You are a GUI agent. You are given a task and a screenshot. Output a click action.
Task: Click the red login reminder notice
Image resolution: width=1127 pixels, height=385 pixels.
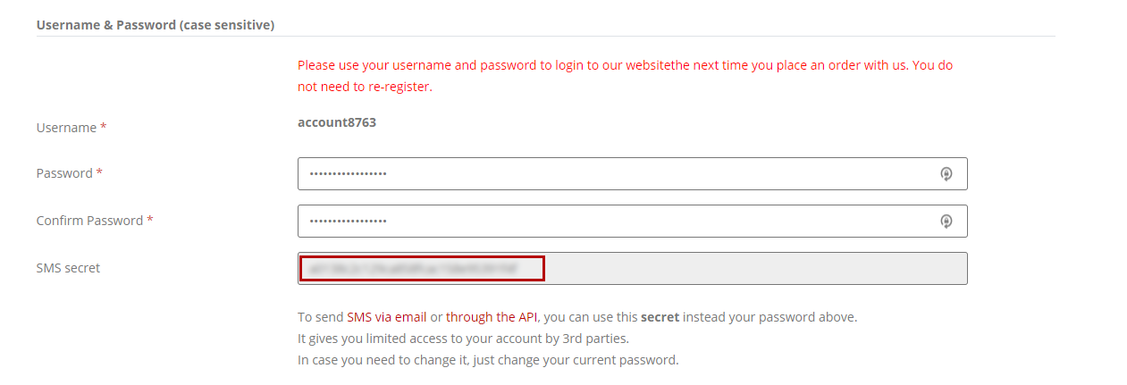click(626, 76)
